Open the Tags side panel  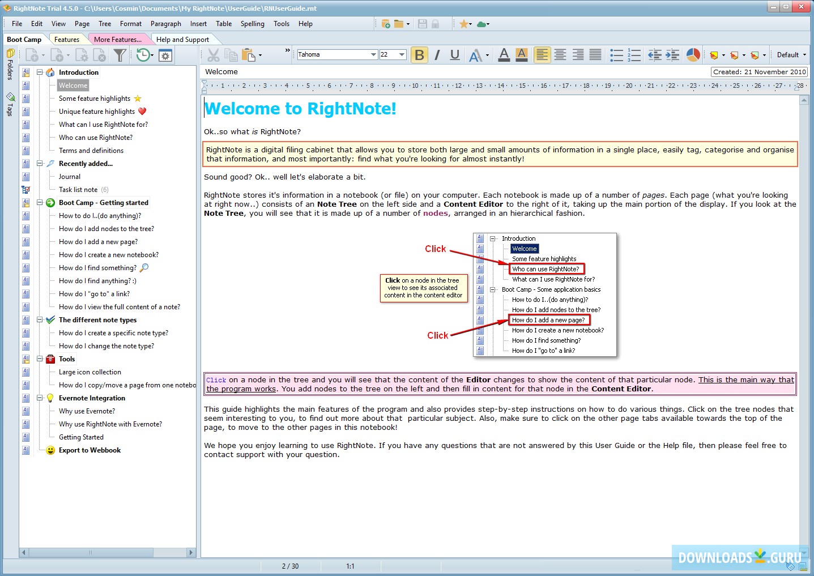(x=10, y=104)
